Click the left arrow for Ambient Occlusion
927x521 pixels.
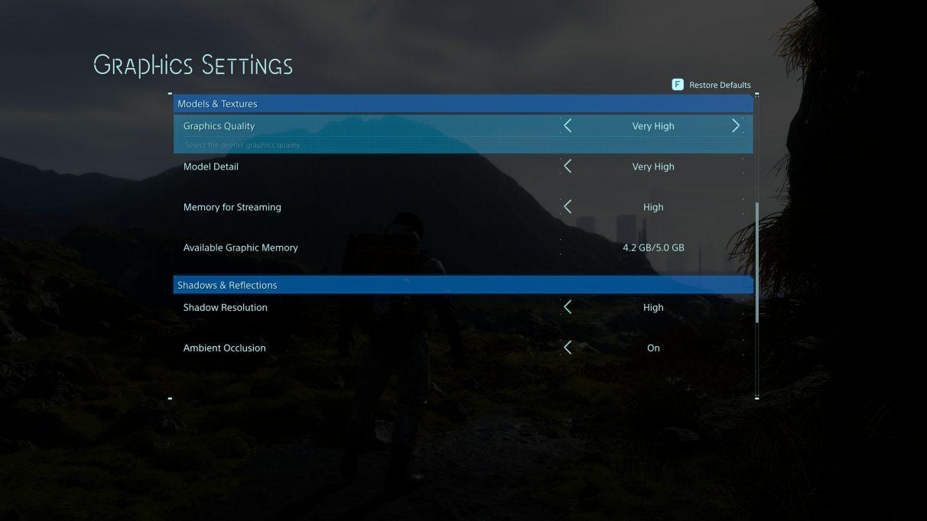tap(567, 347)
